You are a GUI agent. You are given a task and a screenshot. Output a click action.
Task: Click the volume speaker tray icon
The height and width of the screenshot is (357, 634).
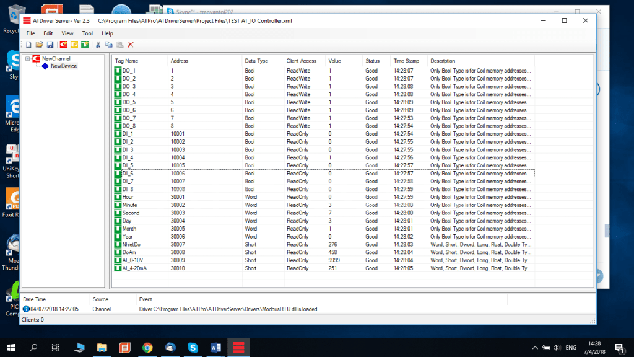pos(557,348)
